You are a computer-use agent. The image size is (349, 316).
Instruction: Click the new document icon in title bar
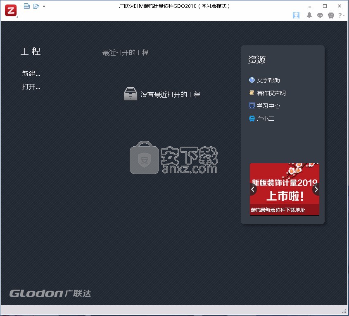[27, 6]
